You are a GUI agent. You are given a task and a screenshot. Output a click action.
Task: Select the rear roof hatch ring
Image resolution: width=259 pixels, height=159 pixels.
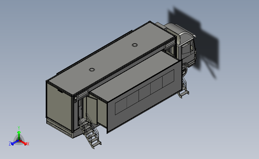(92, 70)
